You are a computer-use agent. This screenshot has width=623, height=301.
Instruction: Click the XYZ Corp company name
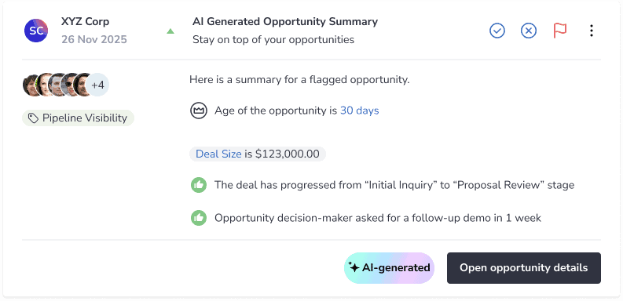coord(85,22)
